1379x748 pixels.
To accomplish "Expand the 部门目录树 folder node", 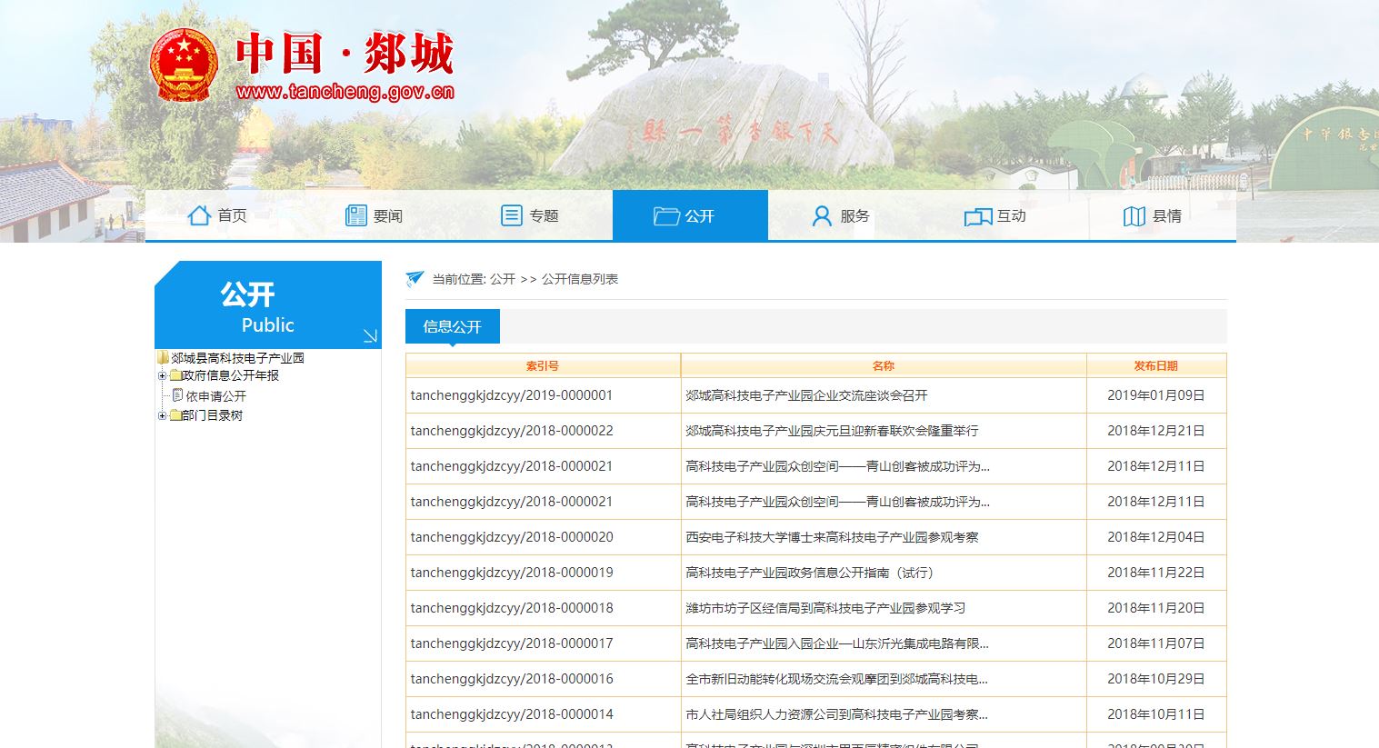I will click(162, 415).
